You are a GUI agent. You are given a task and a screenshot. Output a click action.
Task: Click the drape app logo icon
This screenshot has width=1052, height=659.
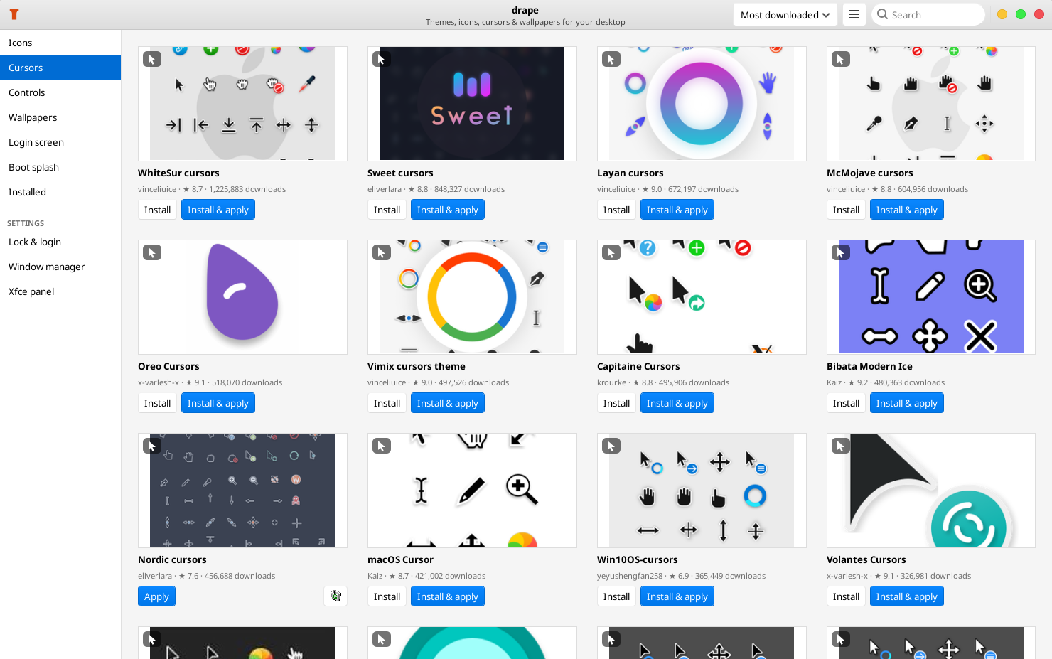coord(14,14)
